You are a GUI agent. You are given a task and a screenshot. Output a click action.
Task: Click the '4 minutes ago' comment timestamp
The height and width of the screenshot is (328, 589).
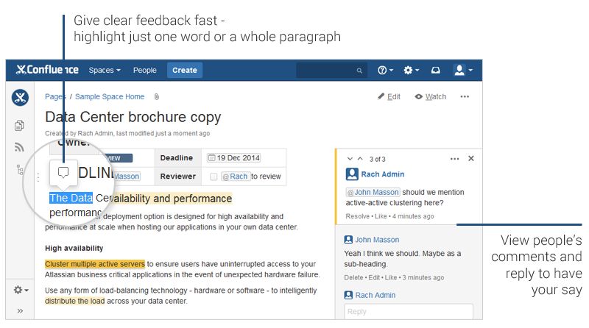413,216
